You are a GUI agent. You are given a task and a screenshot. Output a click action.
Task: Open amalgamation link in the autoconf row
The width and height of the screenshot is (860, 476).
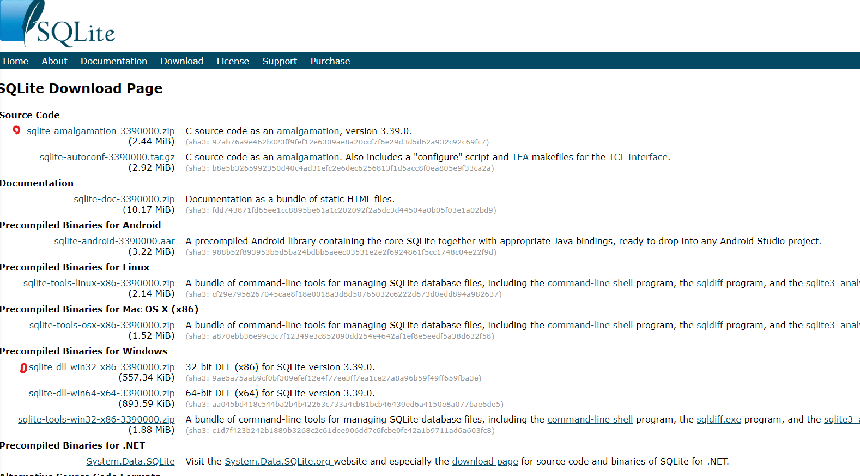[308, 157]
